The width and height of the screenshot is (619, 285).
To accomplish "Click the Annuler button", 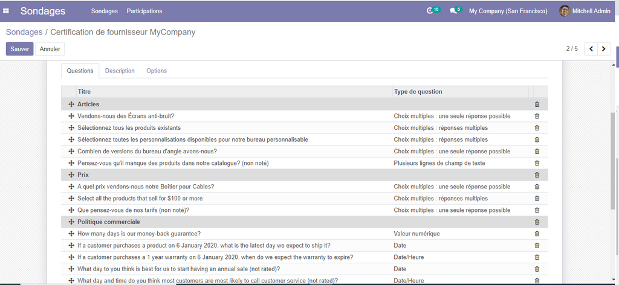I will pyautogui.click(x=50, y=49).
